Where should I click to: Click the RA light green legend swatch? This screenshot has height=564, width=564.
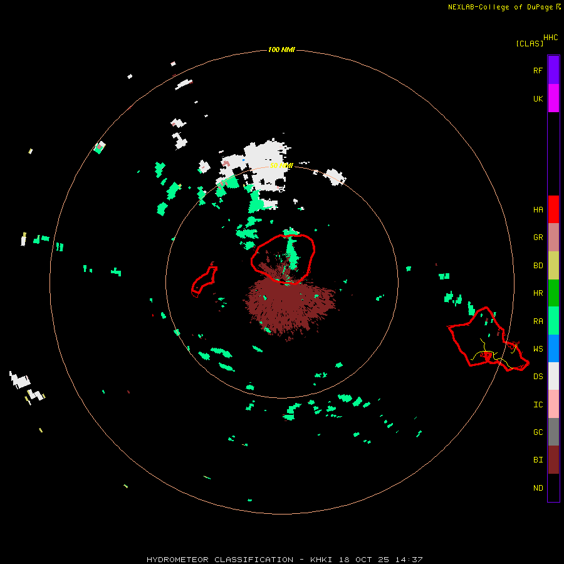[553, 321]
